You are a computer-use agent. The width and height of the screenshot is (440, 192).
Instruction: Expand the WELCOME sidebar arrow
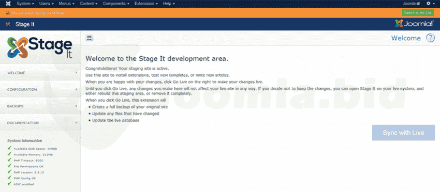tap(76, 73)
